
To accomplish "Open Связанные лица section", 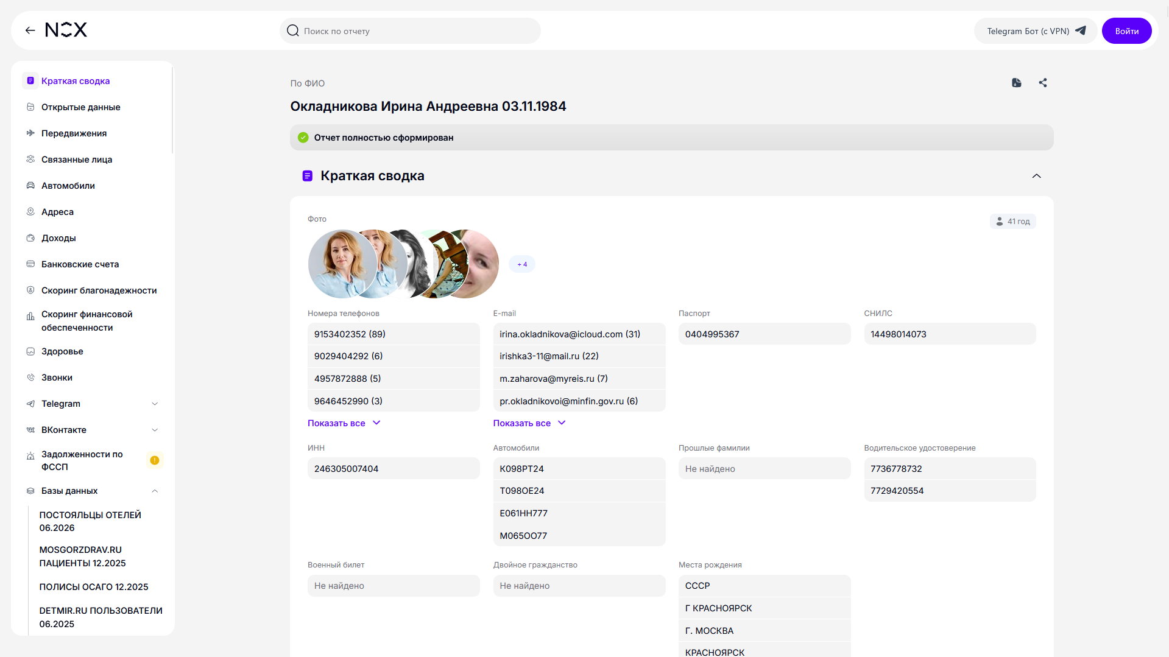I will click(x=77, y=160).
